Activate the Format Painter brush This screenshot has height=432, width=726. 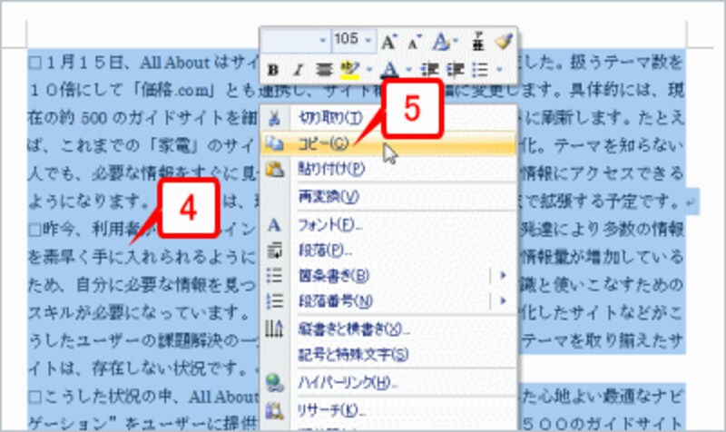tap(504, 42)
